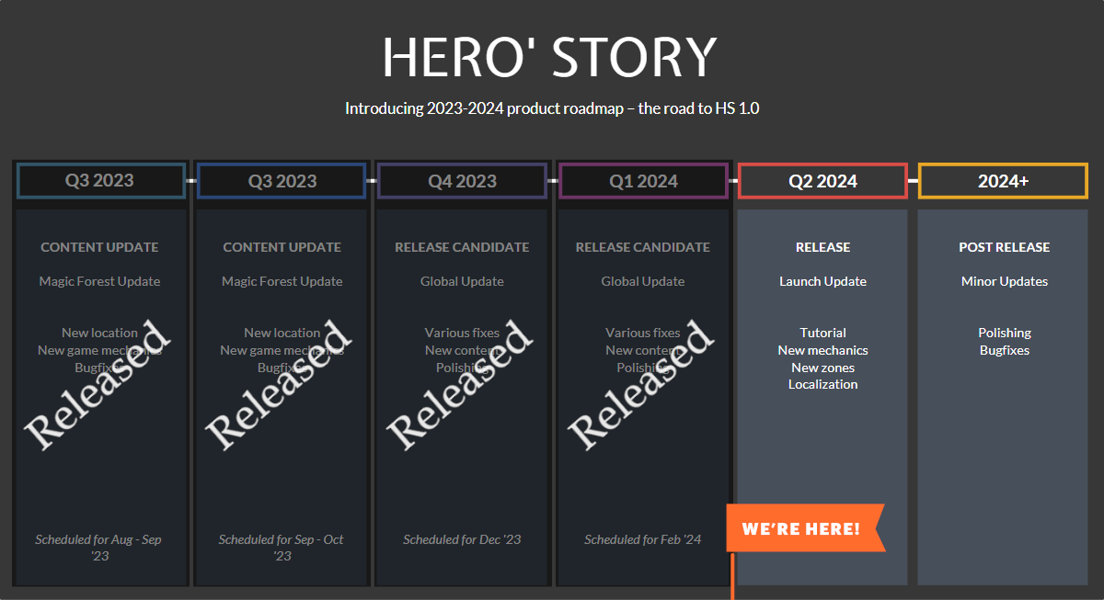Open the Q4 2023 milestone header

462,181
